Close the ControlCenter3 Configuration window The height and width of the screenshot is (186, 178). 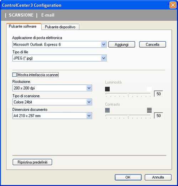[173, 5]
